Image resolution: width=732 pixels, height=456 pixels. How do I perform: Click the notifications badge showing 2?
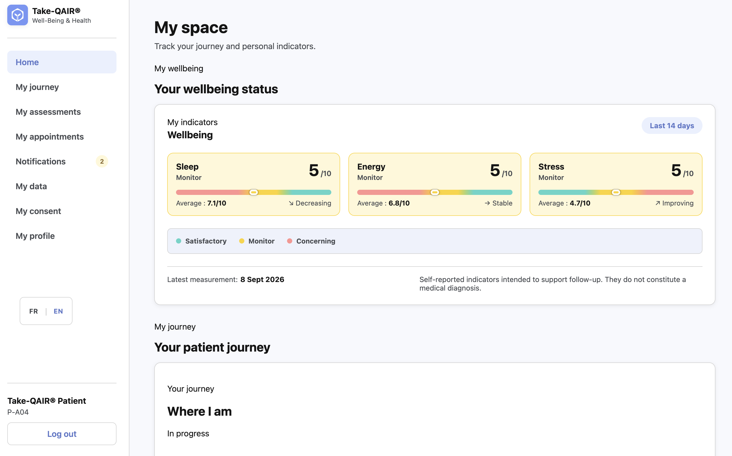(102, 161)
